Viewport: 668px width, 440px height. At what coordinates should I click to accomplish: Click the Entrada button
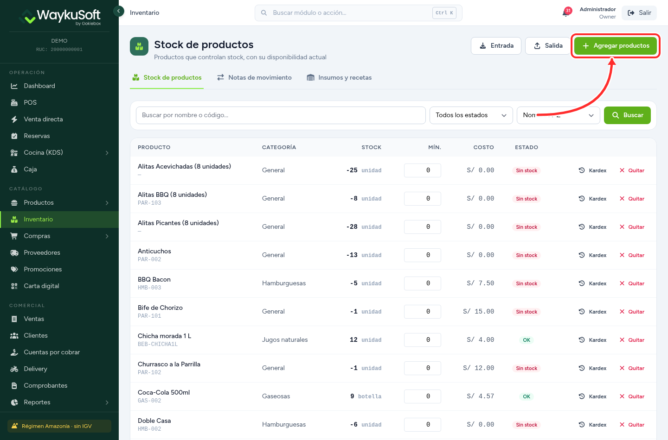pos(496,46)
